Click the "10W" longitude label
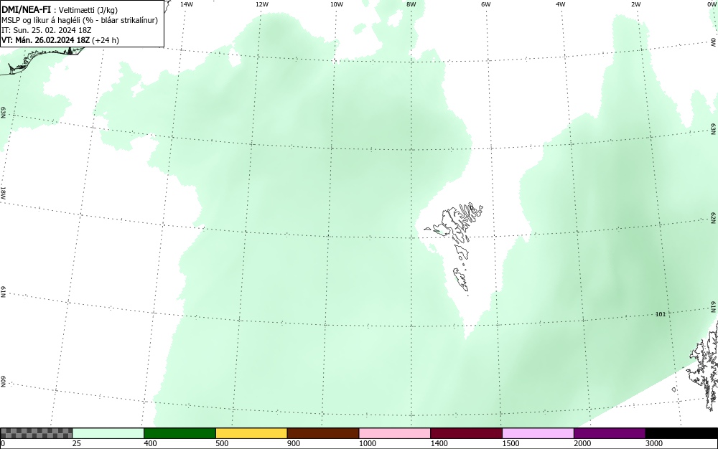 [337, 4]
